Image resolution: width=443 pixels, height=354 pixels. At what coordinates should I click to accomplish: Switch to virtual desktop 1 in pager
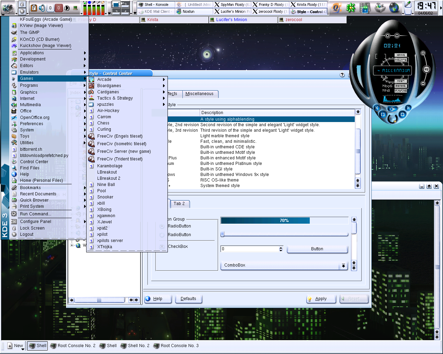[x=116, y=4]
